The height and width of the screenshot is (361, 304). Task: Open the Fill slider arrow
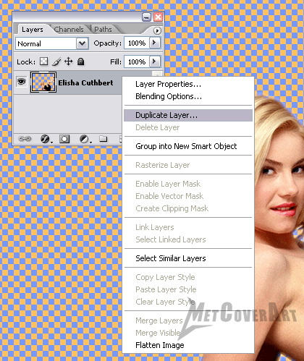[x=154, y=61]
